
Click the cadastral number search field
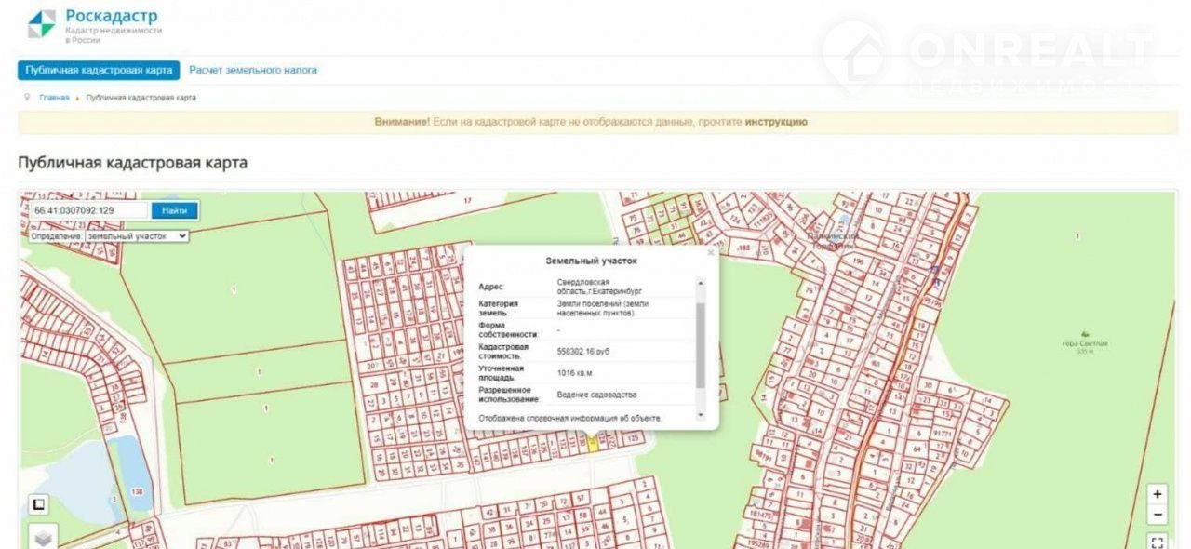pyautogui.click(x=88, y=210)
